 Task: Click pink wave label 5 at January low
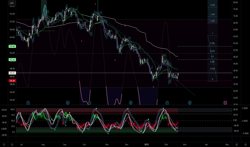[x=153, y=87]
